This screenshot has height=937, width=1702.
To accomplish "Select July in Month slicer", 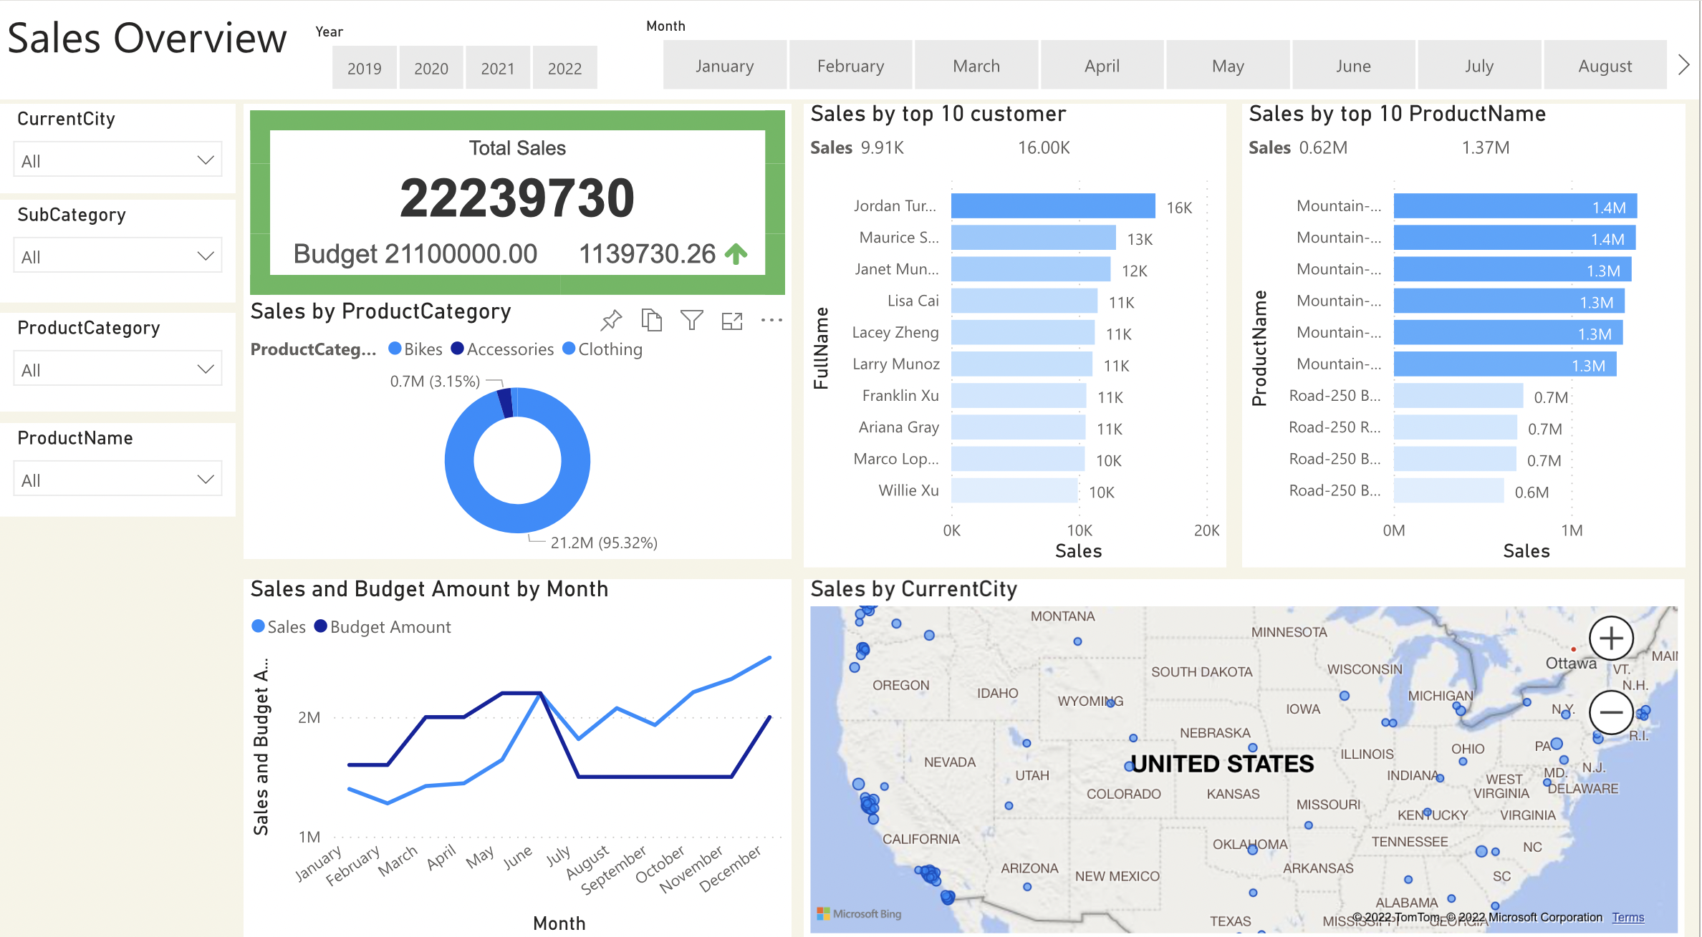I will coord(1480,65).
